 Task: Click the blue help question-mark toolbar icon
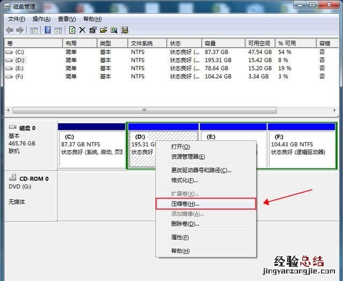click(x=48, y=30)
